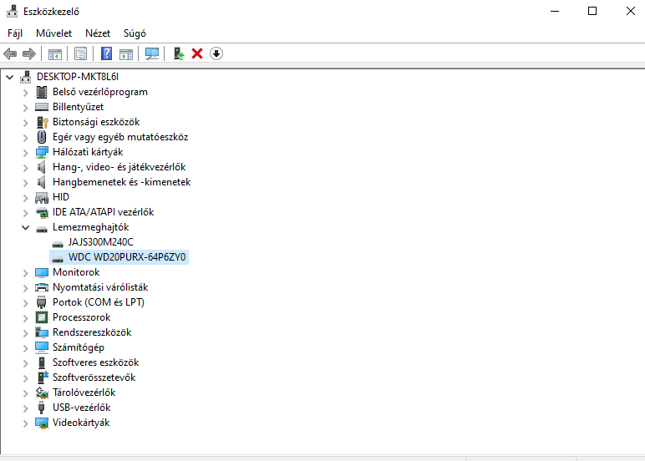The width and height of the screenshot is (645, 461).
Task: Expand the Belső vezérlőprogram category
Action: pos(26,93)
